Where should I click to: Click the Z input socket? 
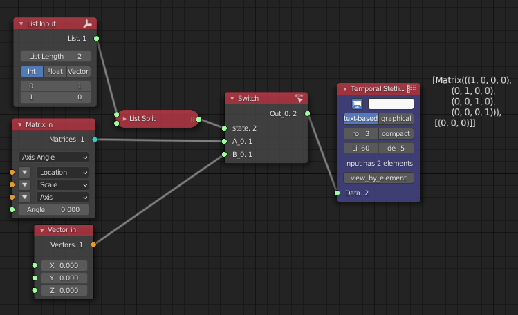click(x=35, y=291)
